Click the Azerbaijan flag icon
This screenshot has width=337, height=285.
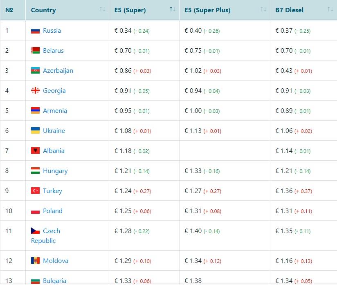35,71
